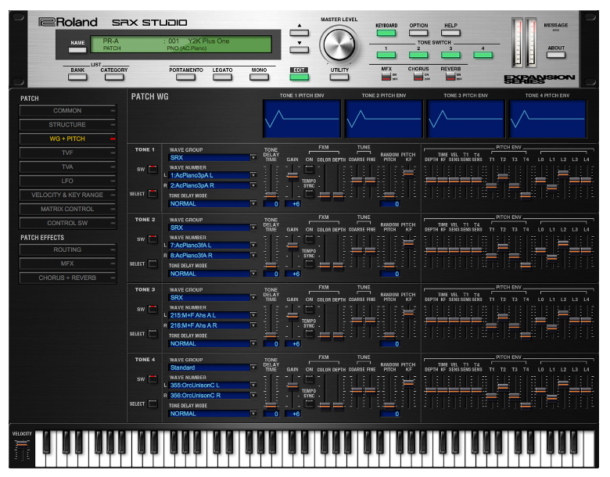Click the Tone 4 Pitch Env graph
The height and width of the screenshot is (477, 610).
pyautogui.click(x=547, y=119)
